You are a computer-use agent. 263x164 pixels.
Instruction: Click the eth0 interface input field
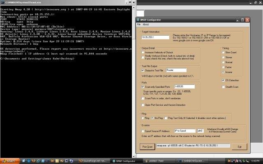[x=201, y=131]
